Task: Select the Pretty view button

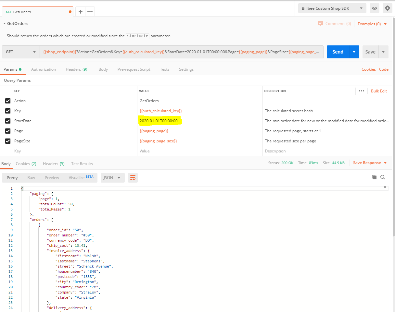Action: point(12,177)
